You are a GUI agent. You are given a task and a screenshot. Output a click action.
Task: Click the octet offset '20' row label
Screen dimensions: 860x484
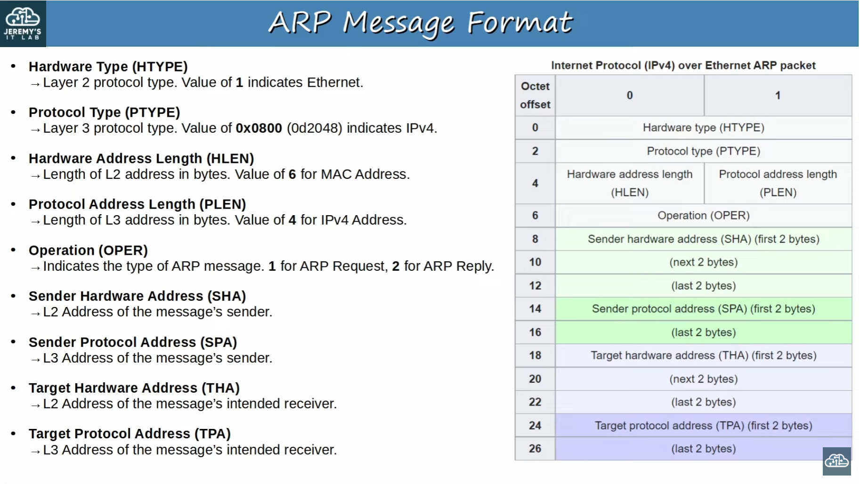click(x=535, y=379)
